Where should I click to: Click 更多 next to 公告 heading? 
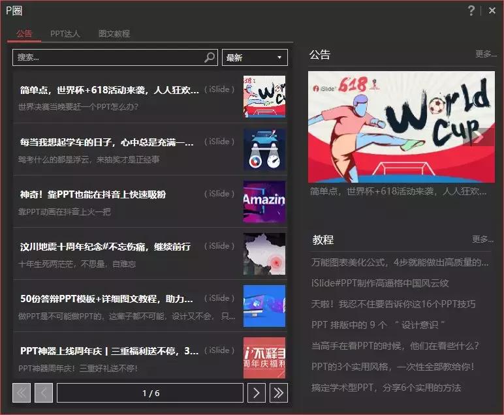pyautogui.click(x=486, y=54)
